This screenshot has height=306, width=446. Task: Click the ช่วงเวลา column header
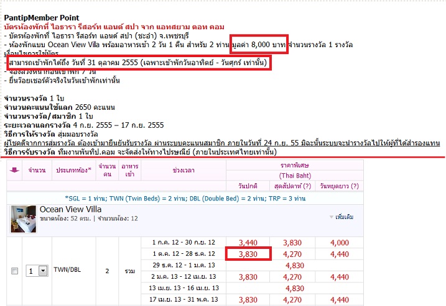tap(184, 170)
